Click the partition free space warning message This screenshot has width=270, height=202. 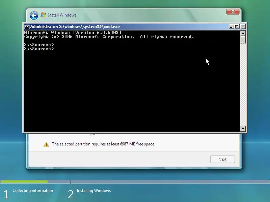click(x=104, y=144)
